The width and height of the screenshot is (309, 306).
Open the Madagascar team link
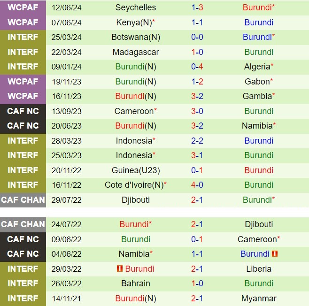pyautogui.click(x=136, y=52)
